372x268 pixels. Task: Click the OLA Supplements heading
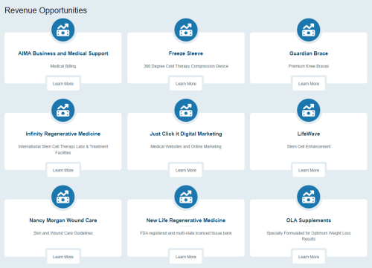click(x=309, y=220)
